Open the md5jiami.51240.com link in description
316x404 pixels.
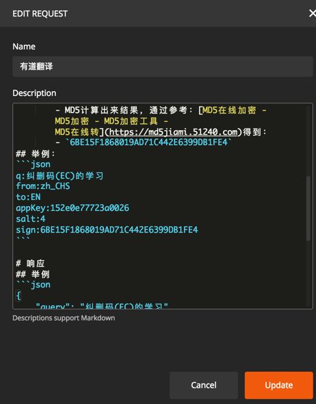pos(173,132)
